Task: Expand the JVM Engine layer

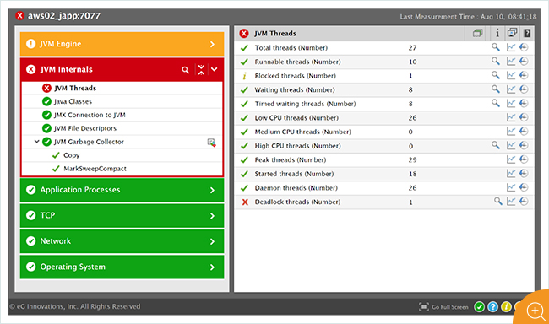Action: click(x=212, y=44)
